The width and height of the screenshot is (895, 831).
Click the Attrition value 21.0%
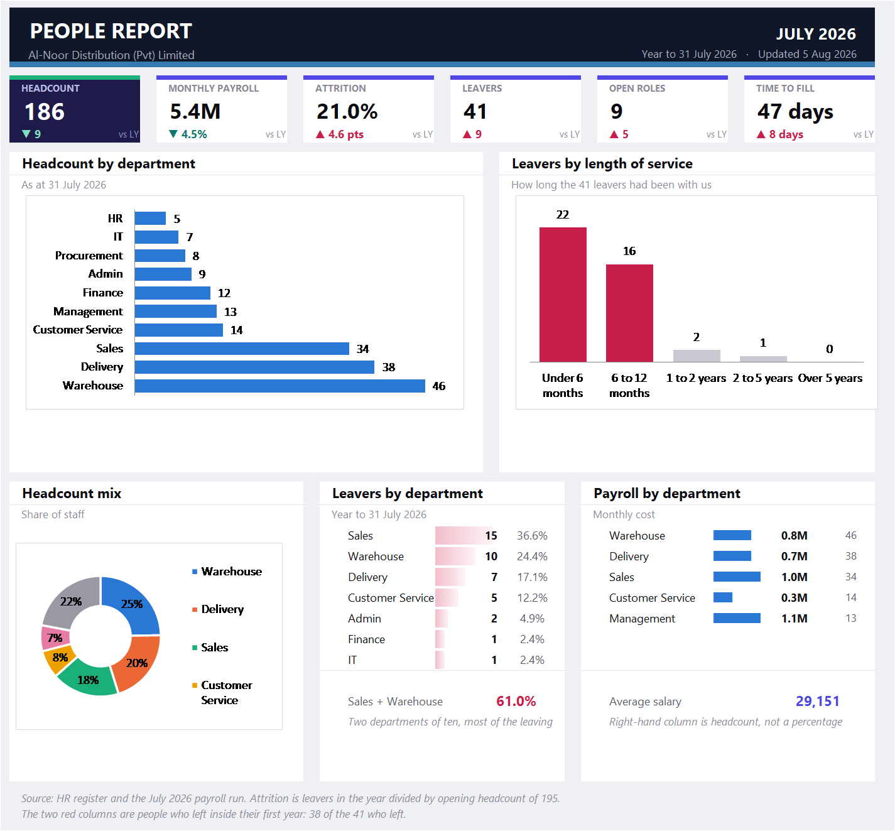(x=347, y=112)
